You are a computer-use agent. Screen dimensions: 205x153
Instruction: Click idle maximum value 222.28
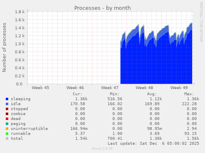189,104
